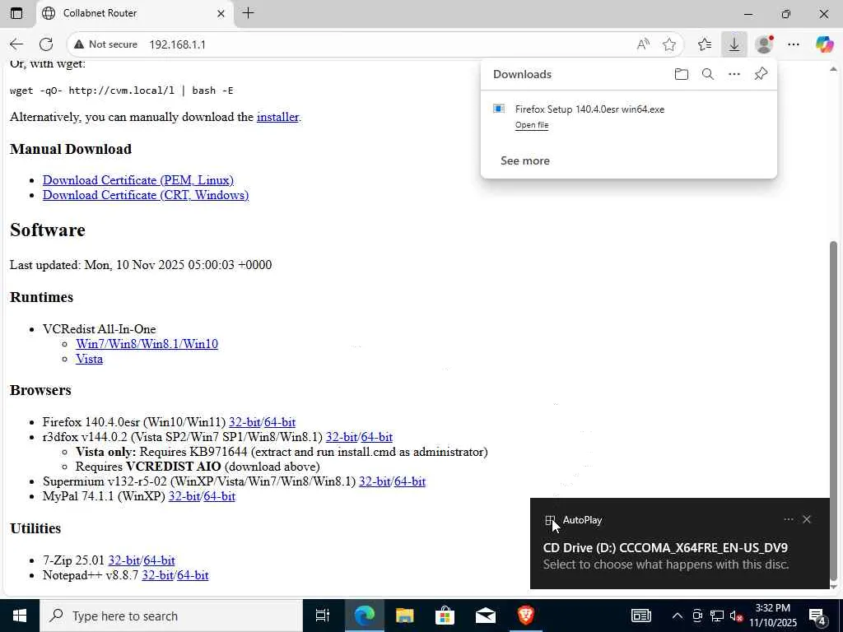
Task: Click the muted volume tray icon
Action: [x=737, y=616]
